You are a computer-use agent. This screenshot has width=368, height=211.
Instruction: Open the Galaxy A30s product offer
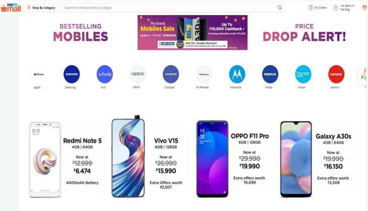pyautogui.click(x=316, y=159)
